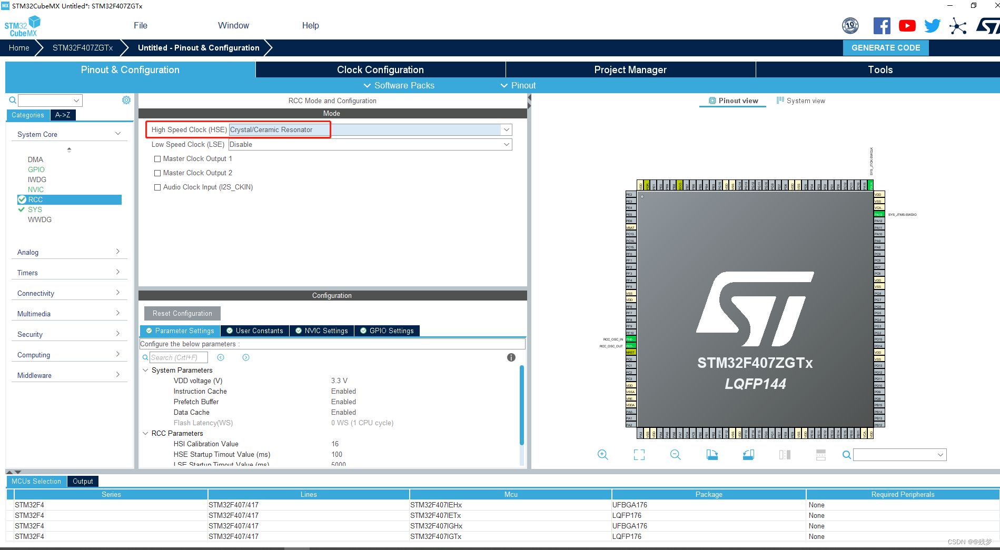The width and height of the screenshot is (1000, 550).
Task: Fit the chip pinout to view
Action: [x=639, y=455]
